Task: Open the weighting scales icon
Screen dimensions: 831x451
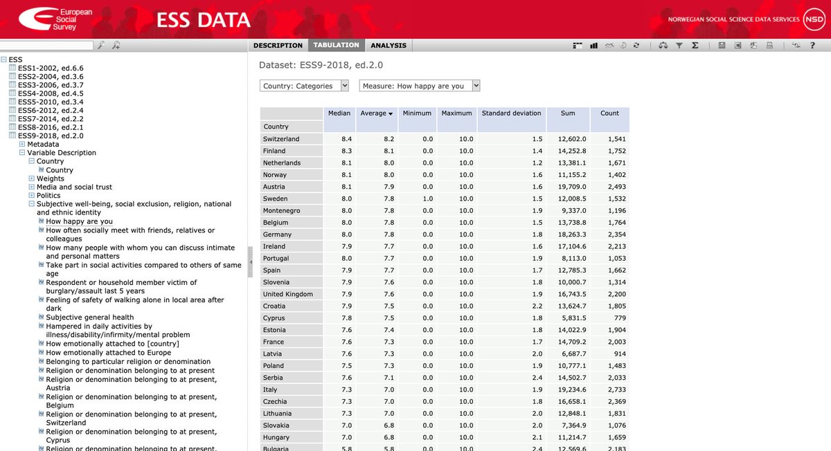Action: 663,46
